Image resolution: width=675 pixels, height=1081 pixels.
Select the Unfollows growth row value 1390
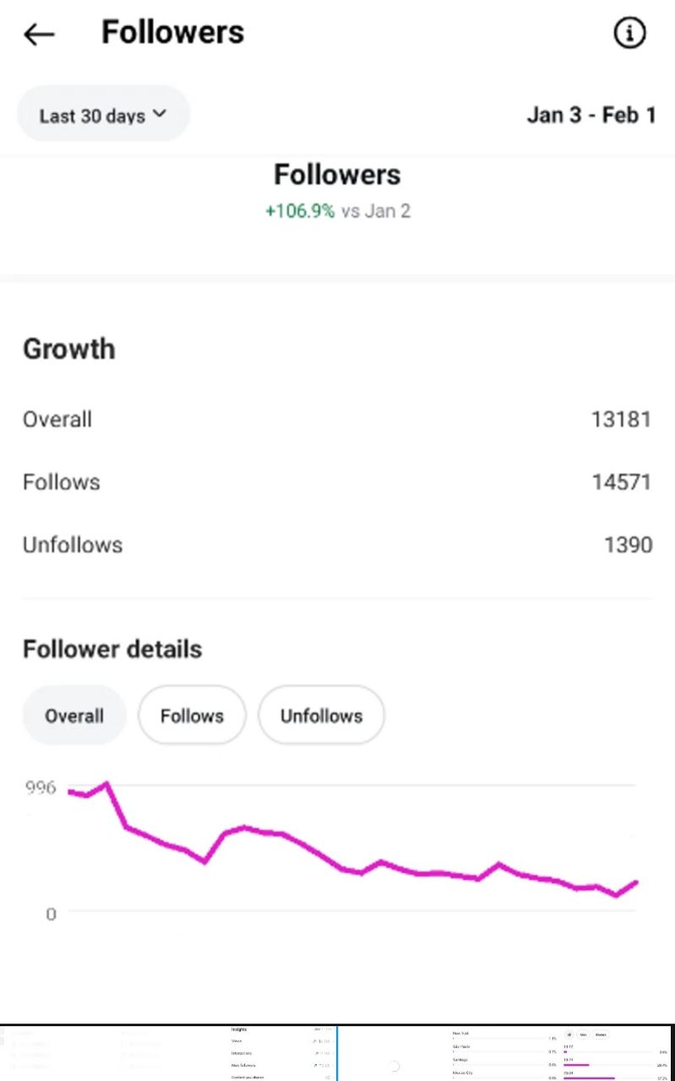click(628, 545)
